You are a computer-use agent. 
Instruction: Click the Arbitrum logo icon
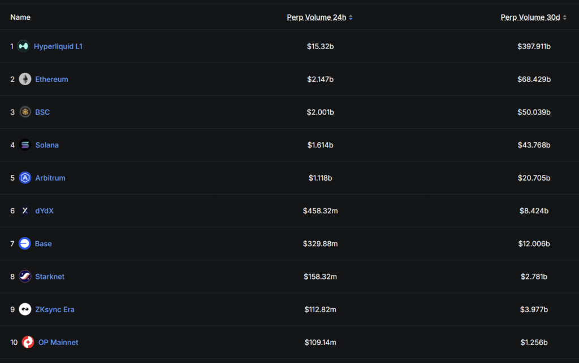(25, 178)
